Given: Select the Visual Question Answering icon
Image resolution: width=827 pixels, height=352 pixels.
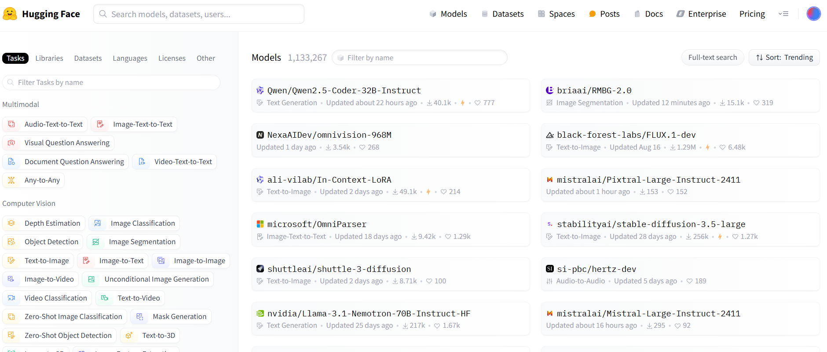Looking at the screenshot, I should pos(11,143).
